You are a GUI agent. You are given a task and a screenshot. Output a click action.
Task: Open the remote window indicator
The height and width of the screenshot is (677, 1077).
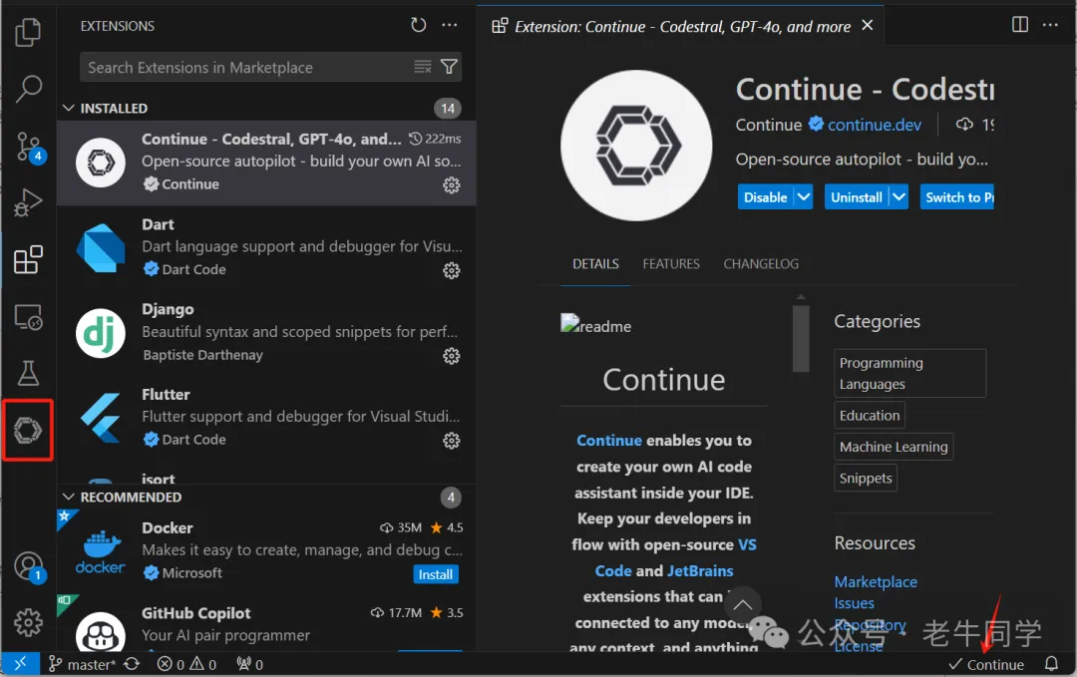(20, 663)
